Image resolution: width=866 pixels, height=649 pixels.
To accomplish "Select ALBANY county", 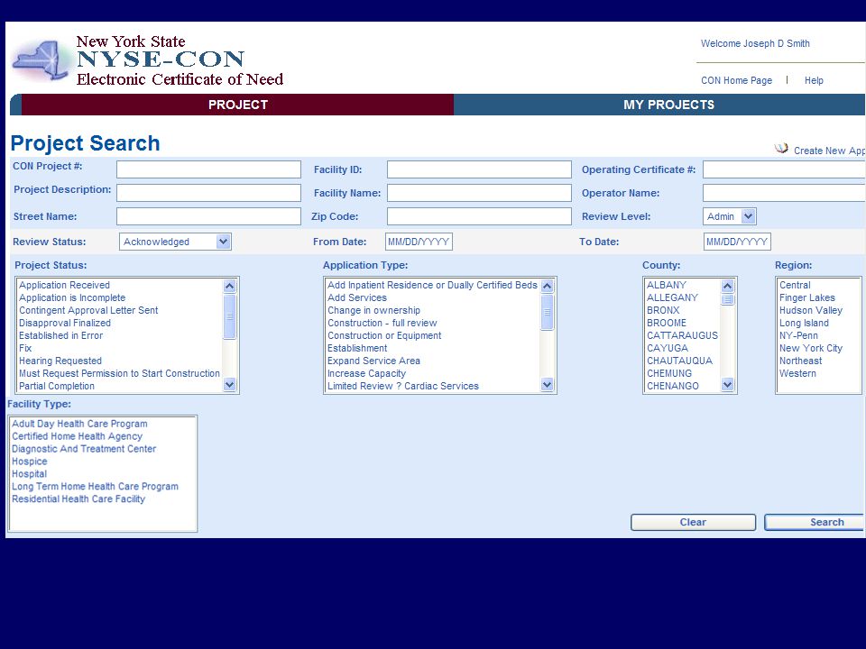I will pos(667,286).
